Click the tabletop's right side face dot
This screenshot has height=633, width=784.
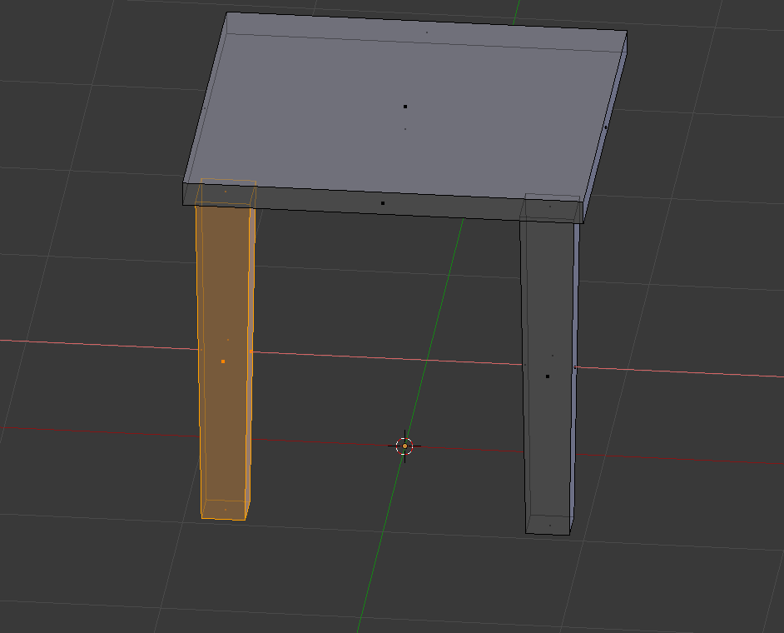coord(606,127)
